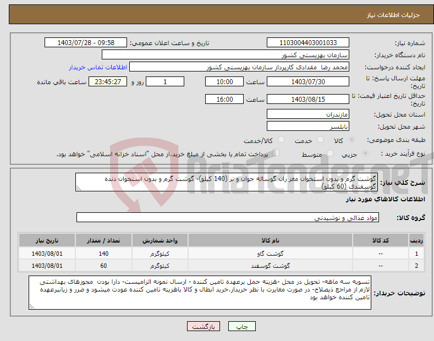Viewport: 434px width, 341px height.
Task: Toggle the اسناد خزانه اسلامی payment checkbox
Action: 276,153
